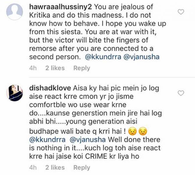Click the text 'You are jealous of Kritika'

[91, 11]
